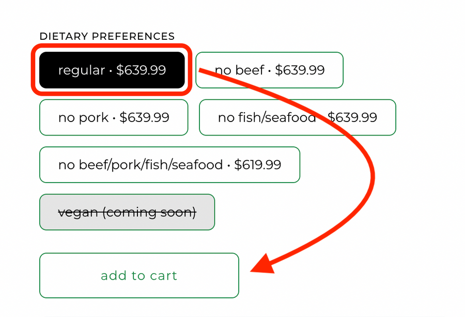Pick the no pork preference

[x=114, y=117]
